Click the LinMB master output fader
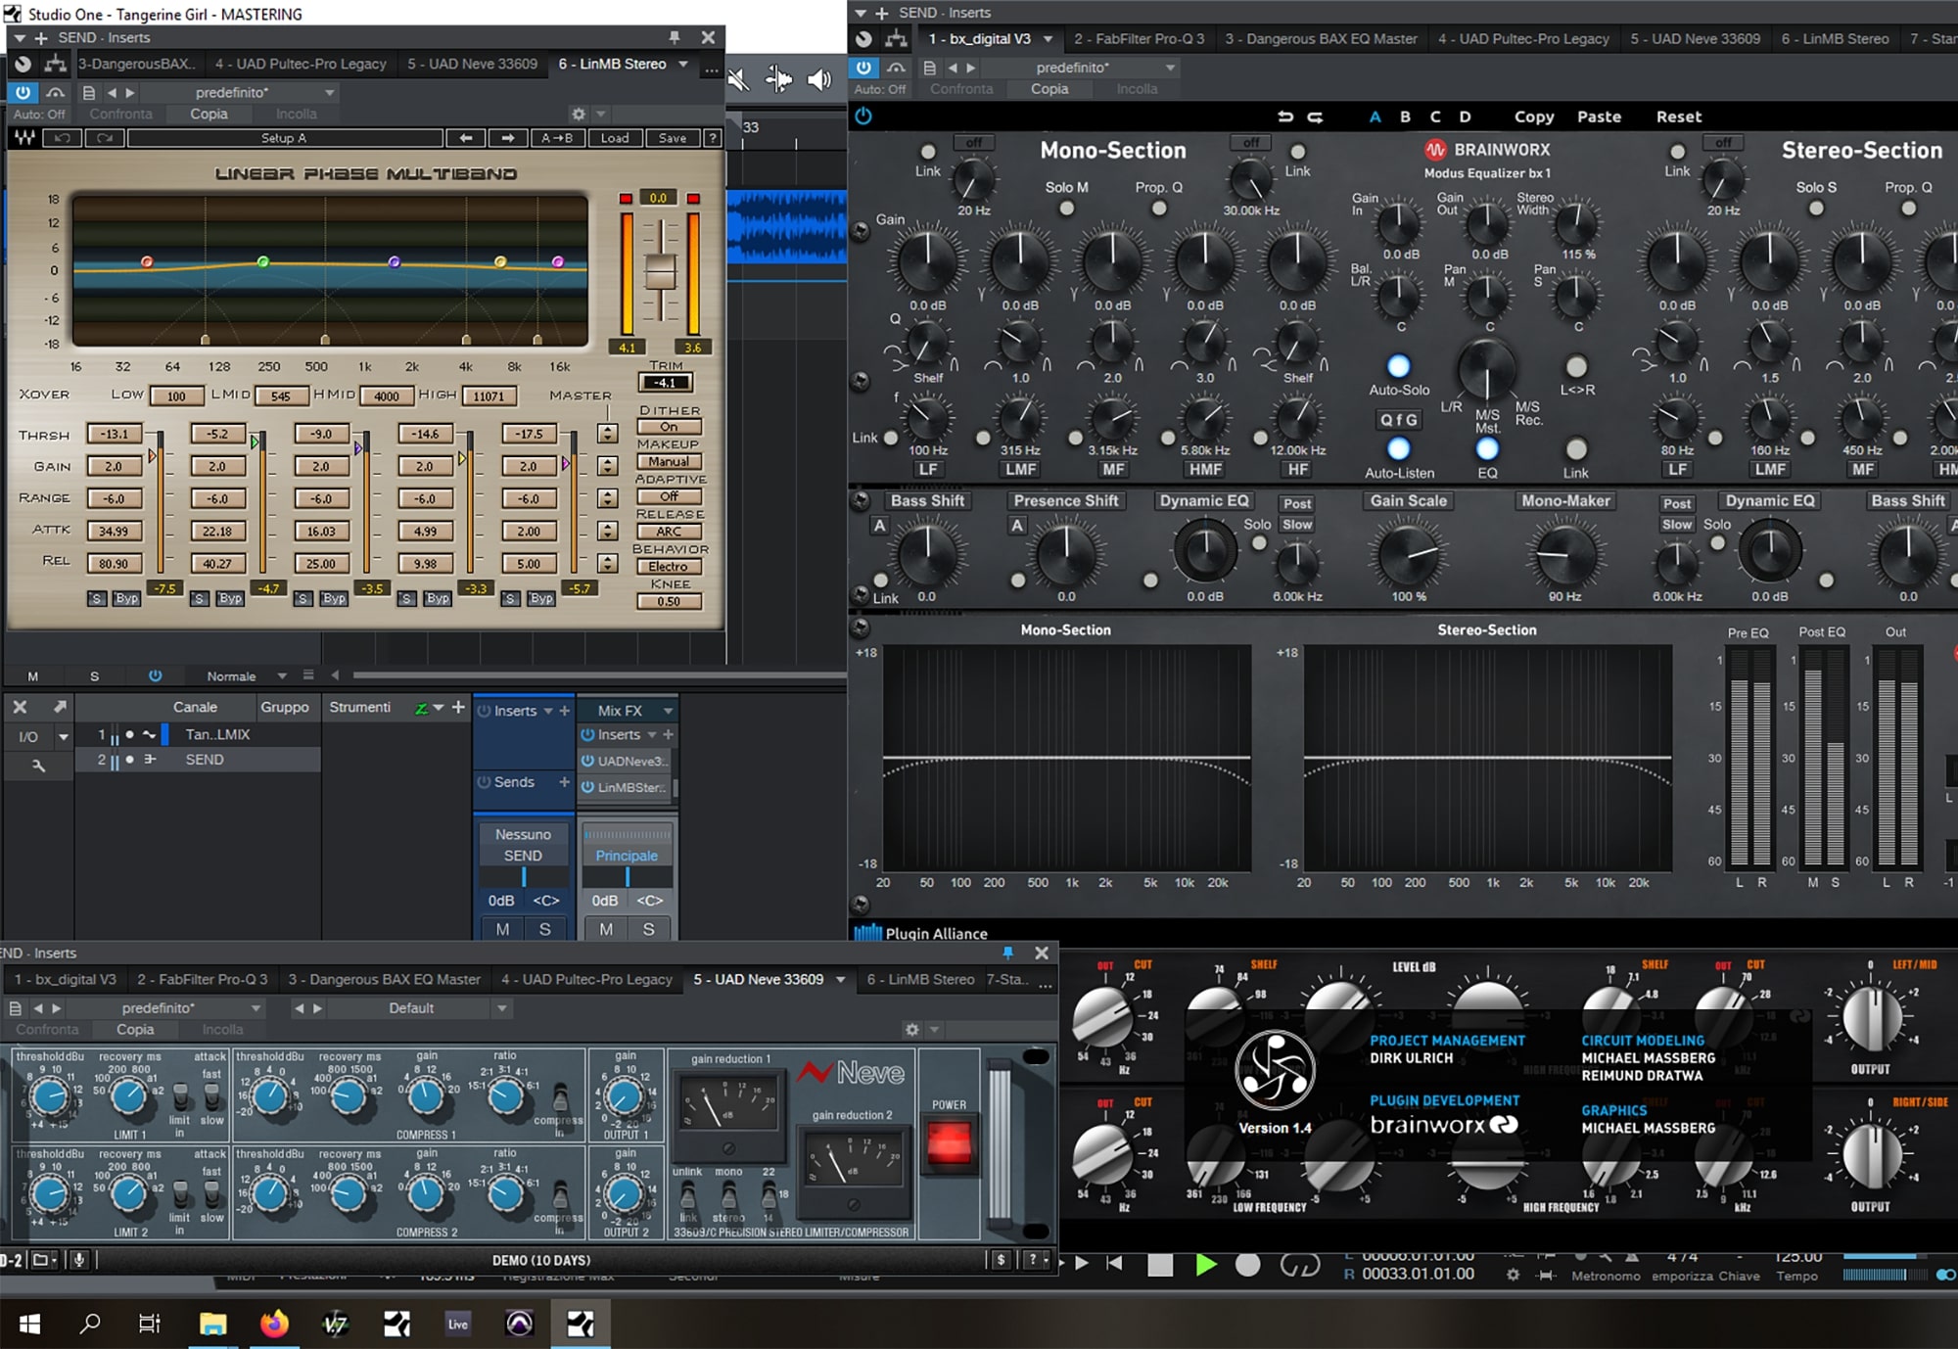This screenshot has height=1349, width=1958. click(661, 271)
